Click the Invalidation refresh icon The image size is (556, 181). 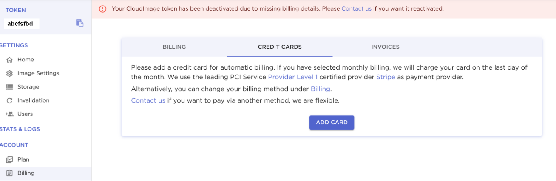pos(9,100)
